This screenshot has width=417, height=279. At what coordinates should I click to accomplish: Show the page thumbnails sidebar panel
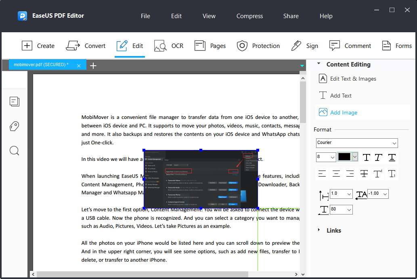click(15, 102)
